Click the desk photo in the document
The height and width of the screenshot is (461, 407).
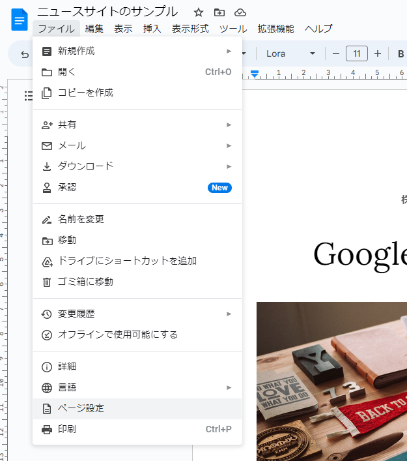pos(332,381)
